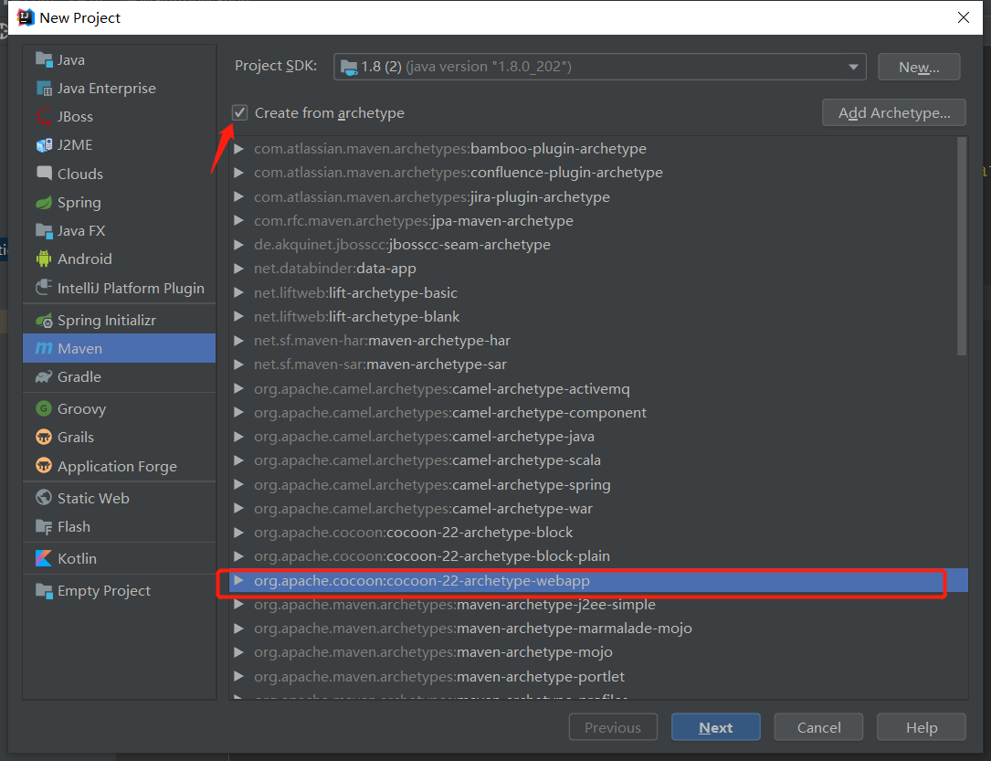This screenshot has height=761, width=991.
Task: Toggle the Create from archetype checkbox
Action: click(239, 113)
